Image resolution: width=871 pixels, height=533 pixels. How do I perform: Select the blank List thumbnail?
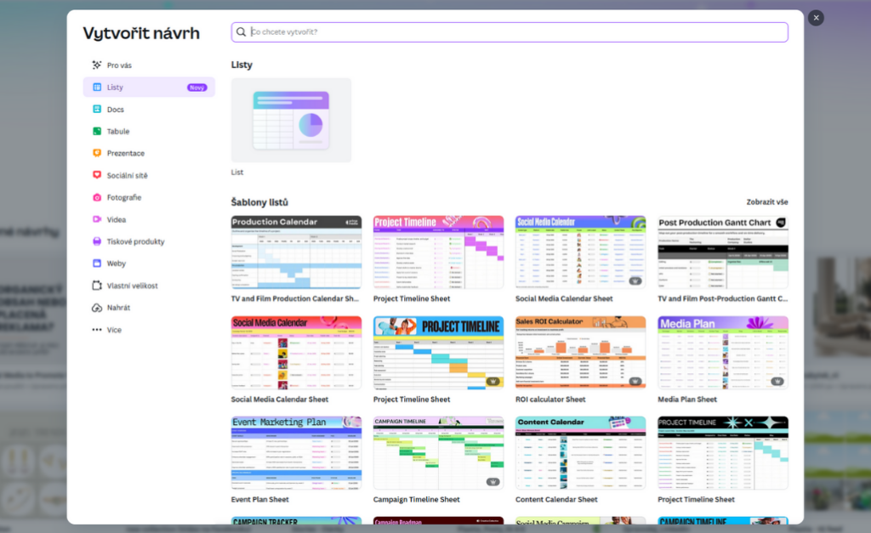(x=291, y=120)
